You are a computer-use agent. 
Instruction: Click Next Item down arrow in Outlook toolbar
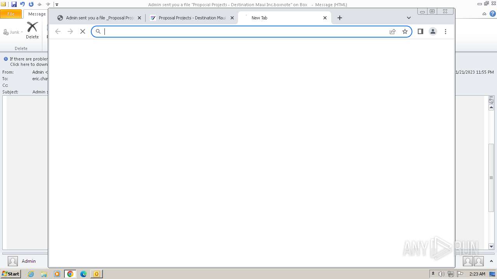tap(48, 4)
